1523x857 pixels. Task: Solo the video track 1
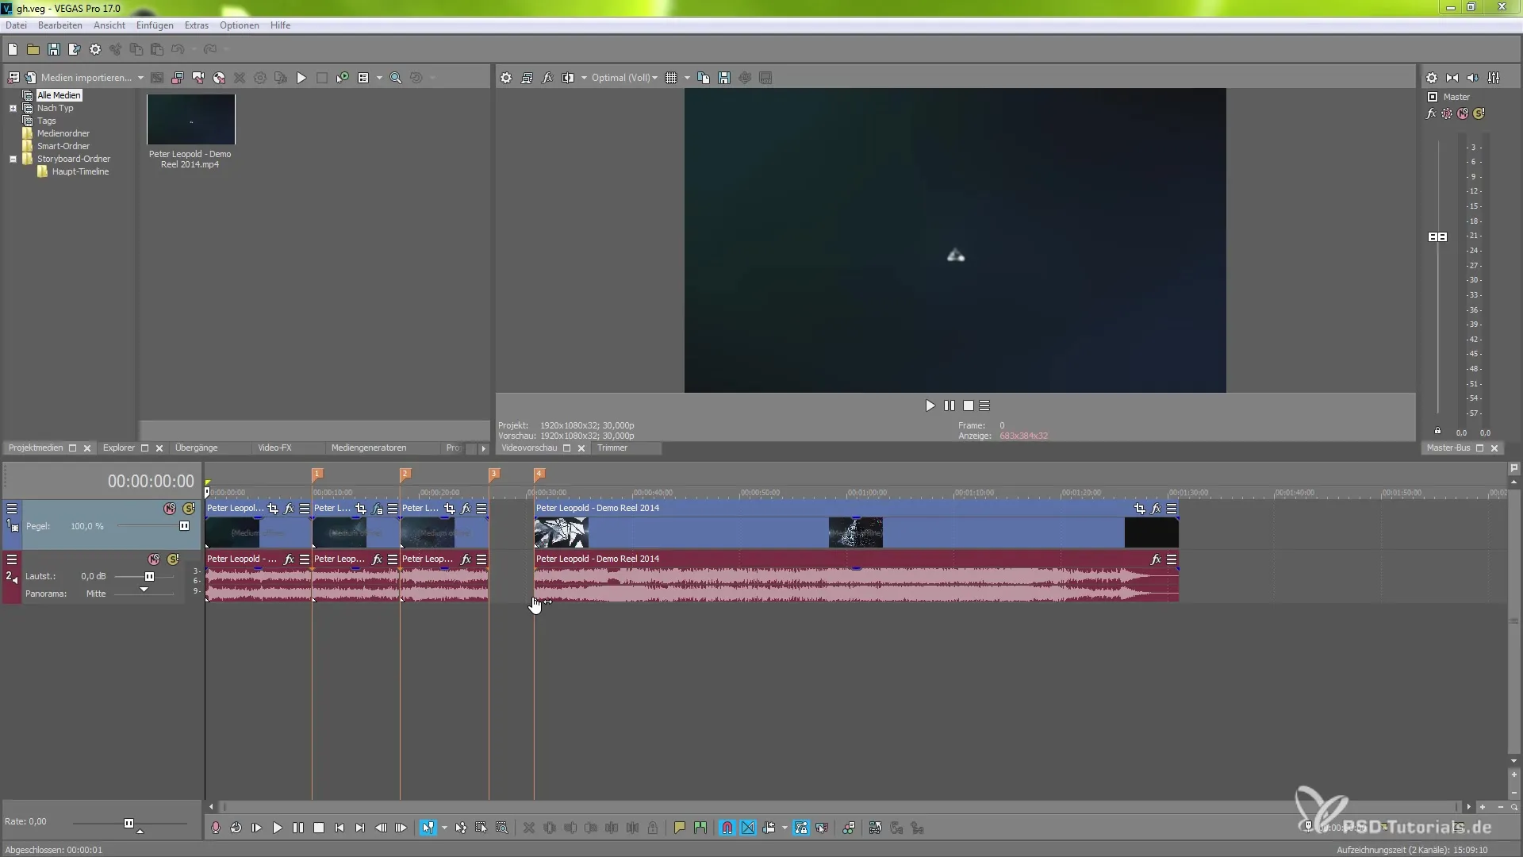point(189,509)
